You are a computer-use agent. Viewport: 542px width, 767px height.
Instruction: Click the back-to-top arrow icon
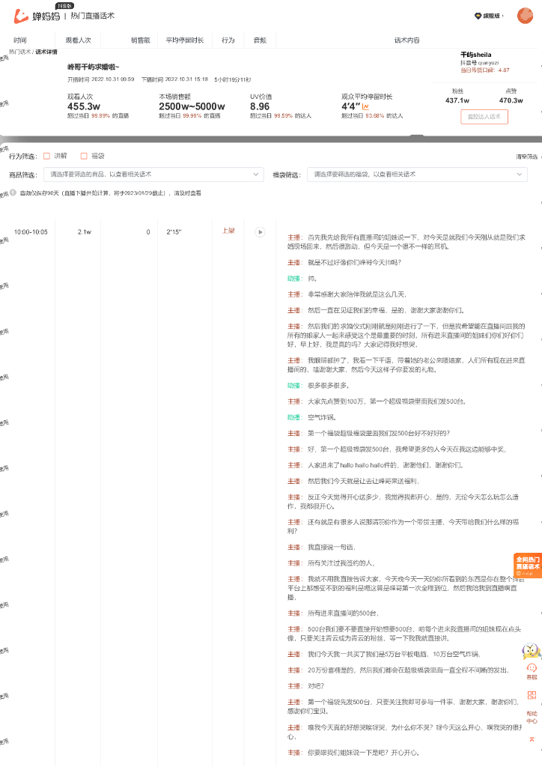pos(532,739)
